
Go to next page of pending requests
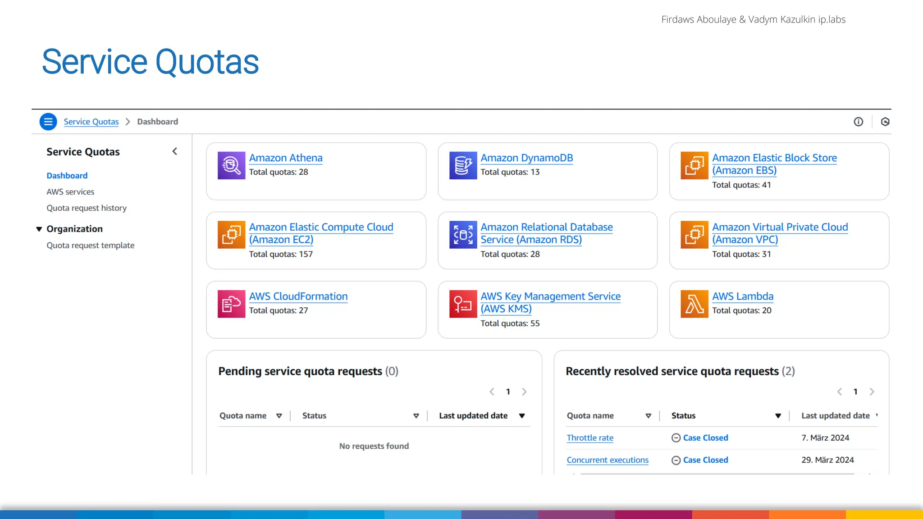pyautogui.click(x=524, y=392)
